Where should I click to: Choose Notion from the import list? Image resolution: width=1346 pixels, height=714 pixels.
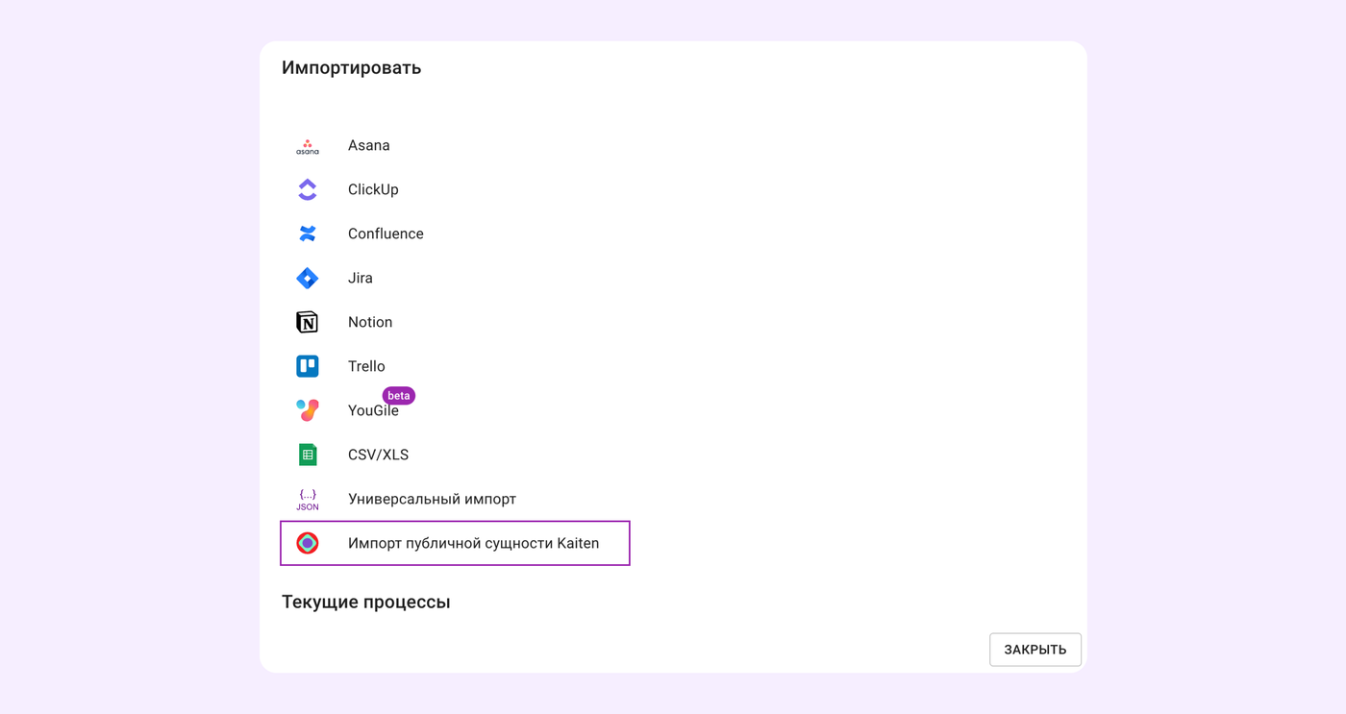pyautogui.click(x=370, y=323)
